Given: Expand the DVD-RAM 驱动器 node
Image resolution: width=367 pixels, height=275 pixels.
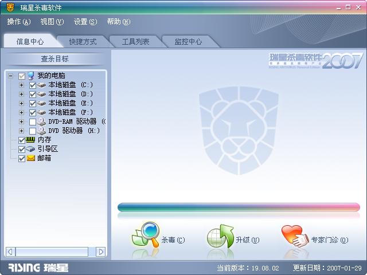Looking at the screenshot, I should (x=21, y=121).
